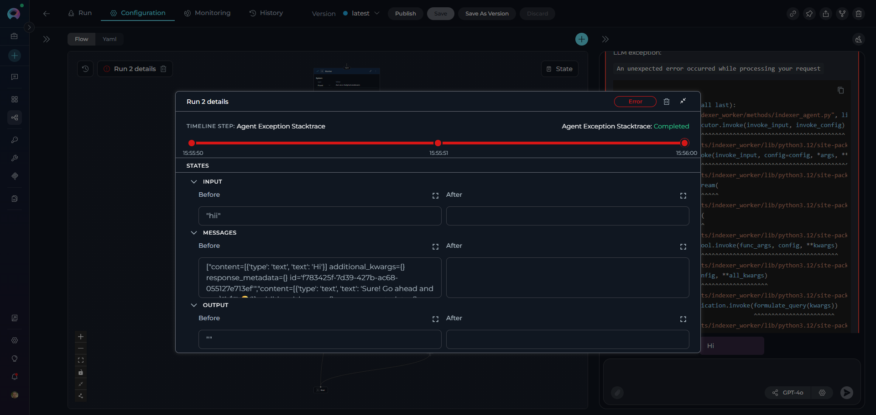Open the Monitoring tab

coord(207,13)
